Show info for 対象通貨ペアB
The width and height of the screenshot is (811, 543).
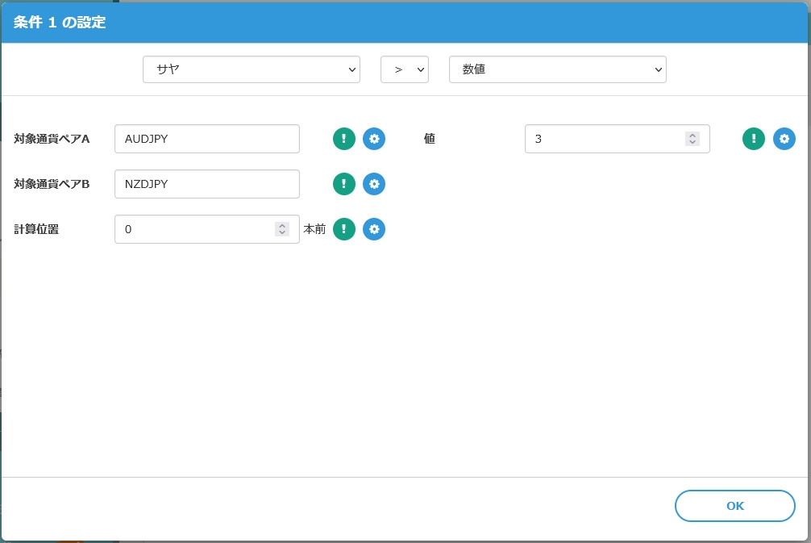coord(344,184)
